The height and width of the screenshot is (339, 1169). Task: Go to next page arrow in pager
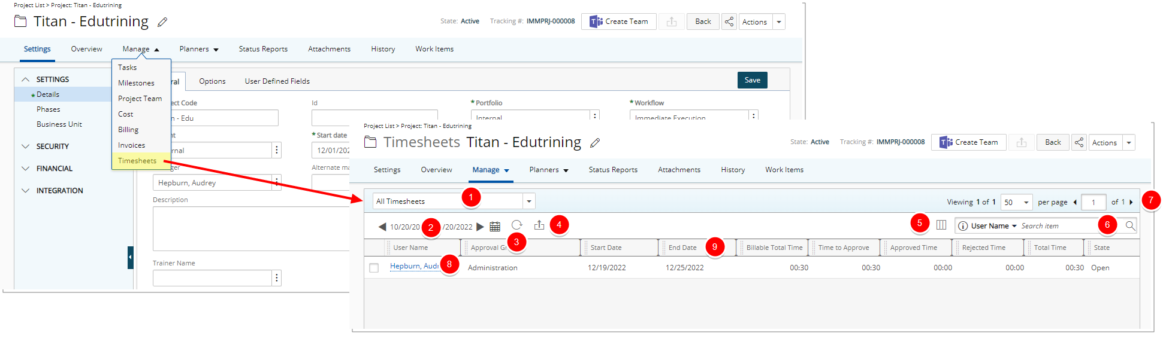click(x=1131, y=202)
